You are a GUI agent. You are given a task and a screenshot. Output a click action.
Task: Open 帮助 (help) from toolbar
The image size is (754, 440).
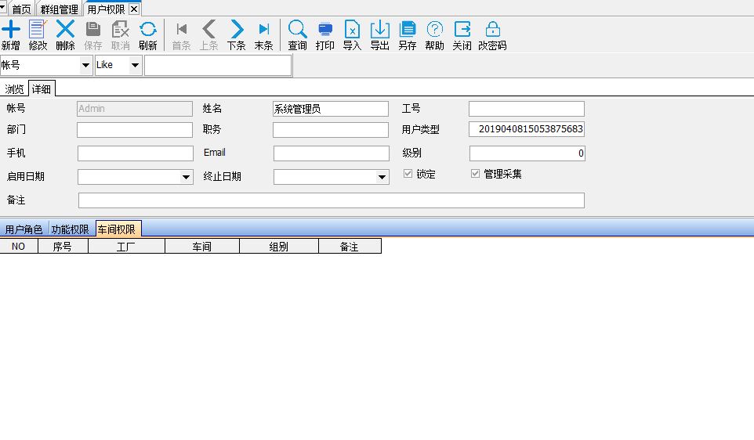click(434, 30)
